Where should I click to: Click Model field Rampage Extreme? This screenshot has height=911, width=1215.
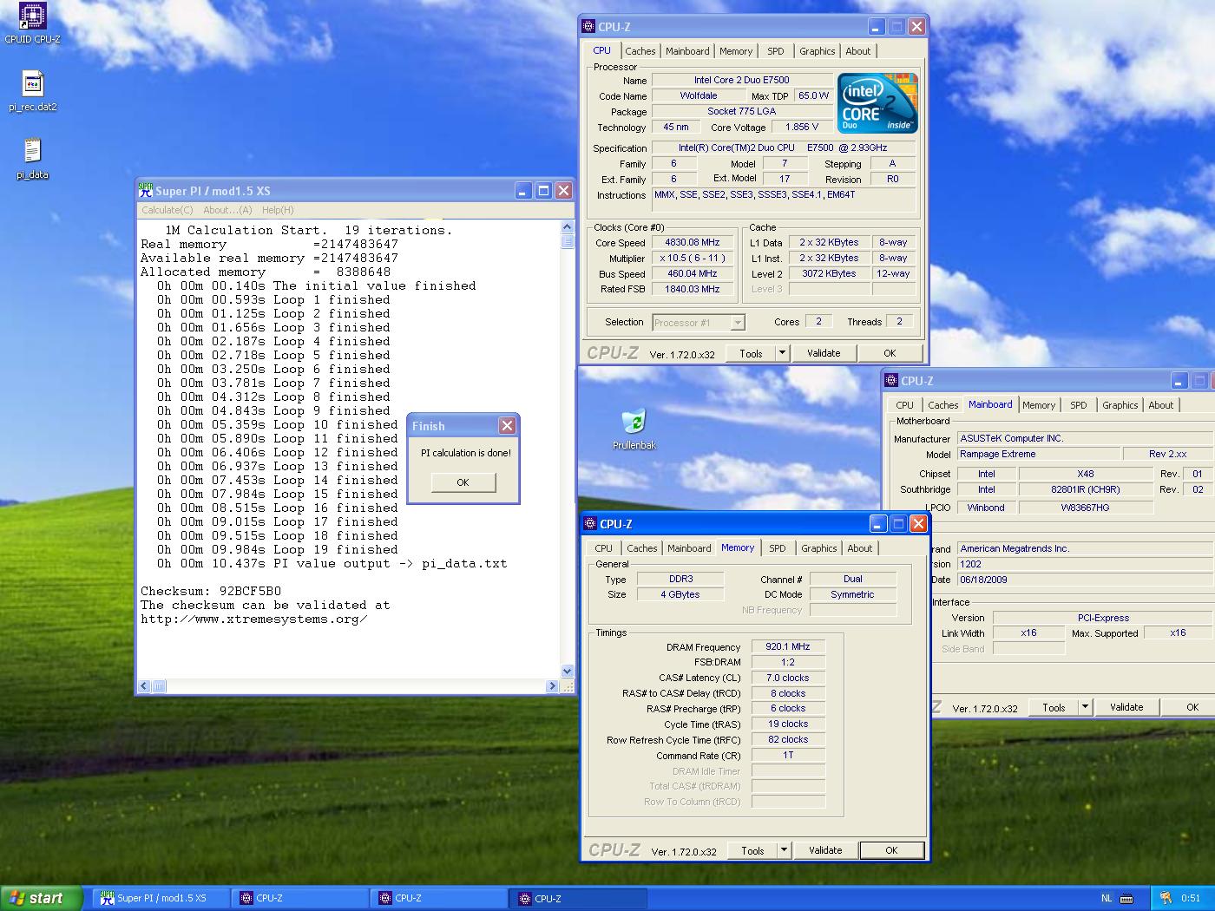point(1037,454)
